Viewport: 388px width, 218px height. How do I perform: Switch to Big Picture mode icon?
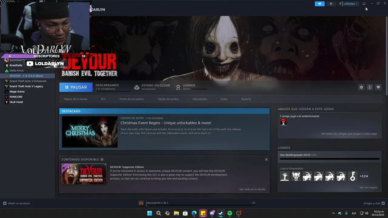click(364, 4)
